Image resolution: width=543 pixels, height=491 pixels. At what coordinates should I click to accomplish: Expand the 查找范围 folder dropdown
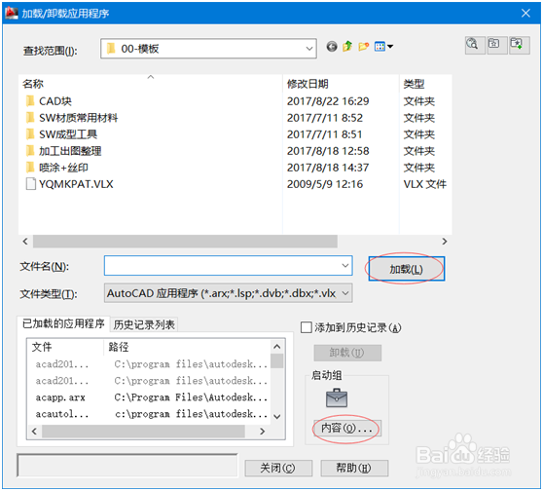pos(308,49)
